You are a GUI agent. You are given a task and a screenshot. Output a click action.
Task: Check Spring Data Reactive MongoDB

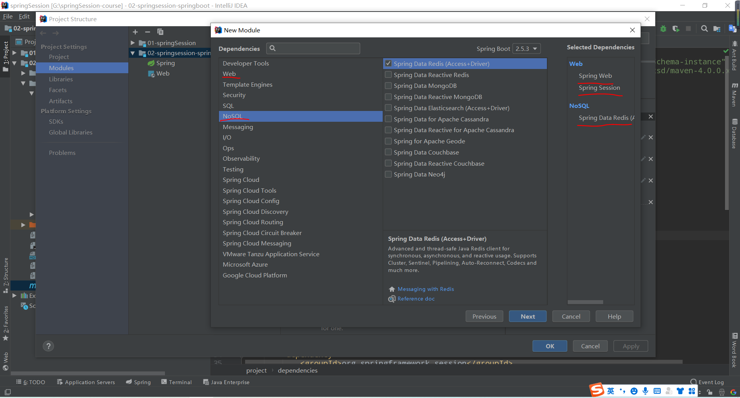click(x=388, y=97)
